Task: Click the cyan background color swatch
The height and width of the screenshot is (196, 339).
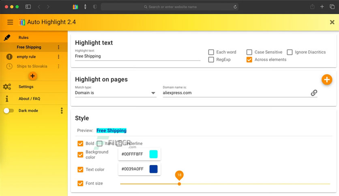Action: click(154, 154)
